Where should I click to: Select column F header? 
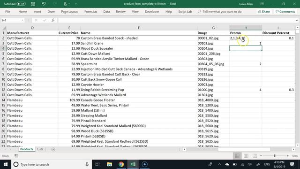pyautogui.click(x=139, y=28)
